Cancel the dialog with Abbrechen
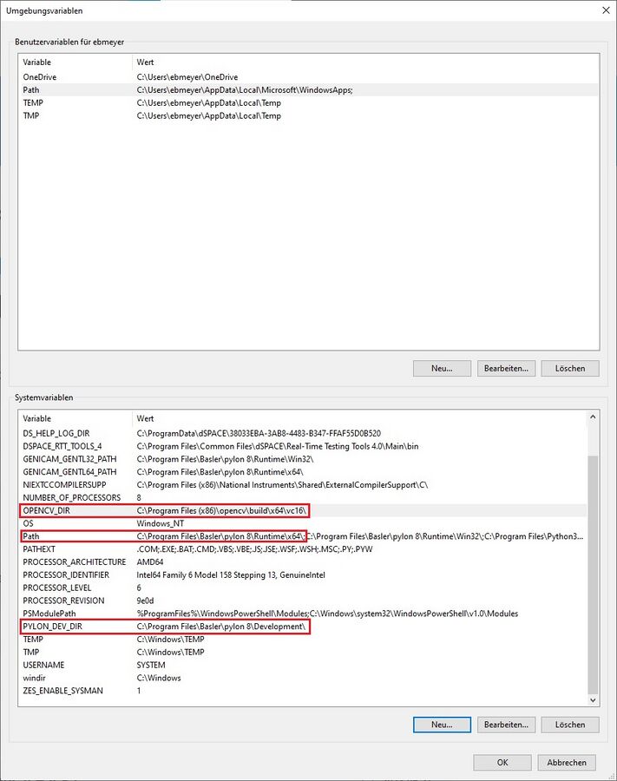 click(567, 762)
